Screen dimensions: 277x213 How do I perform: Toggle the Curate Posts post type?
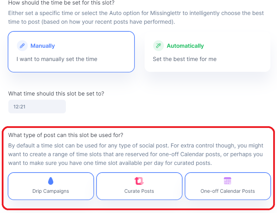point(139,186)
